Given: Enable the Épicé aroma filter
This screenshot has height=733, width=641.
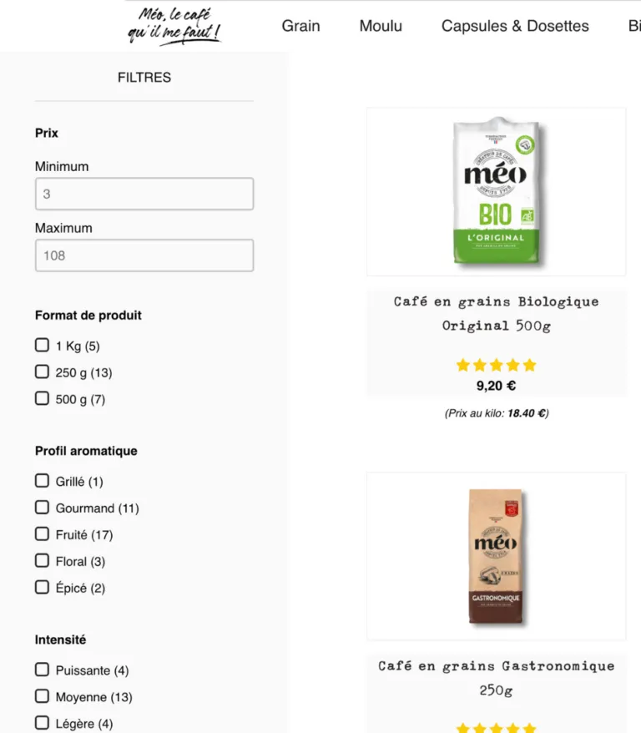Looking at the screenshot, I should pos(42,587).
